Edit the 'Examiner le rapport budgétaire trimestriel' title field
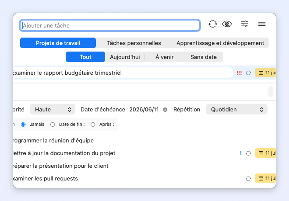 point(123,73)
